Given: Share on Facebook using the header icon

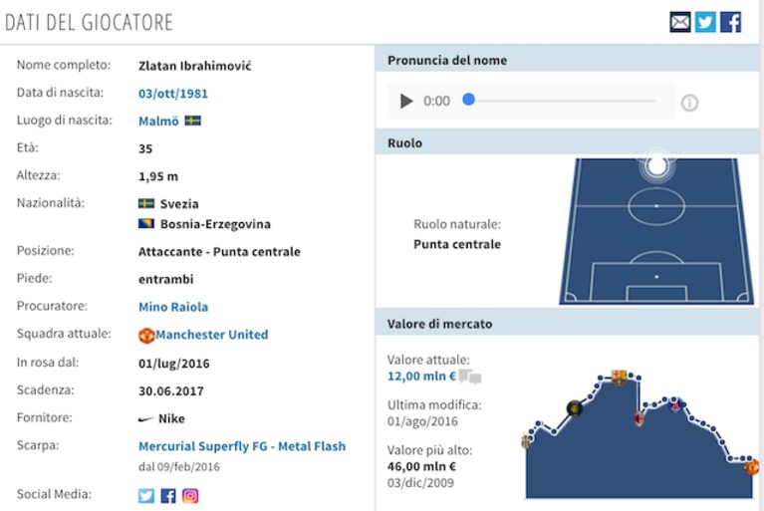Looking at the screenshot, I should (730, 22).
